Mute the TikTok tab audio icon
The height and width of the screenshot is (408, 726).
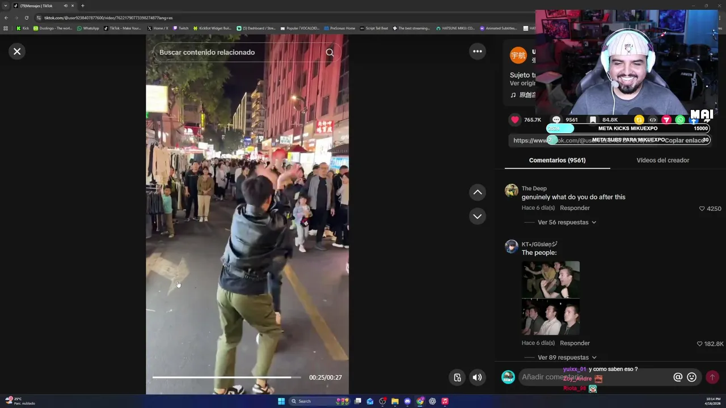(x=65, y=6)
